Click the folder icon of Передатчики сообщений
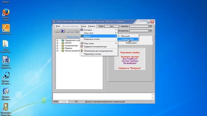Screen dimensions: 207x116 [63, 40]
